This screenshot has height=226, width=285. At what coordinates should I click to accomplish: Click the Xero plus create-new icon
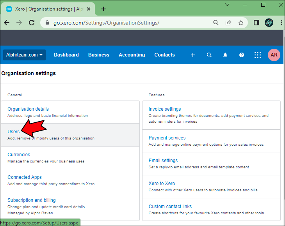click(x=192, y=55)
